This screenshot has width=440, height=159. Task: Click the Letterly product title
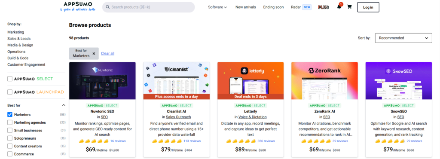[251, 111]
